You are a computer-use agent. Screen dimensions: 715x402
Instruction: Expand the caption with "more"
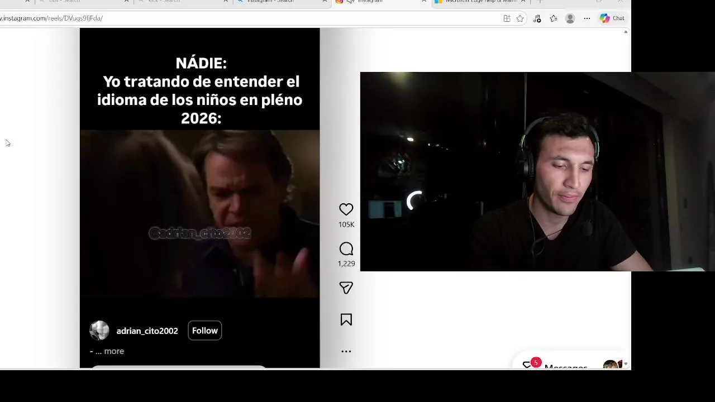pyautogui.click(x=114, y=351)
